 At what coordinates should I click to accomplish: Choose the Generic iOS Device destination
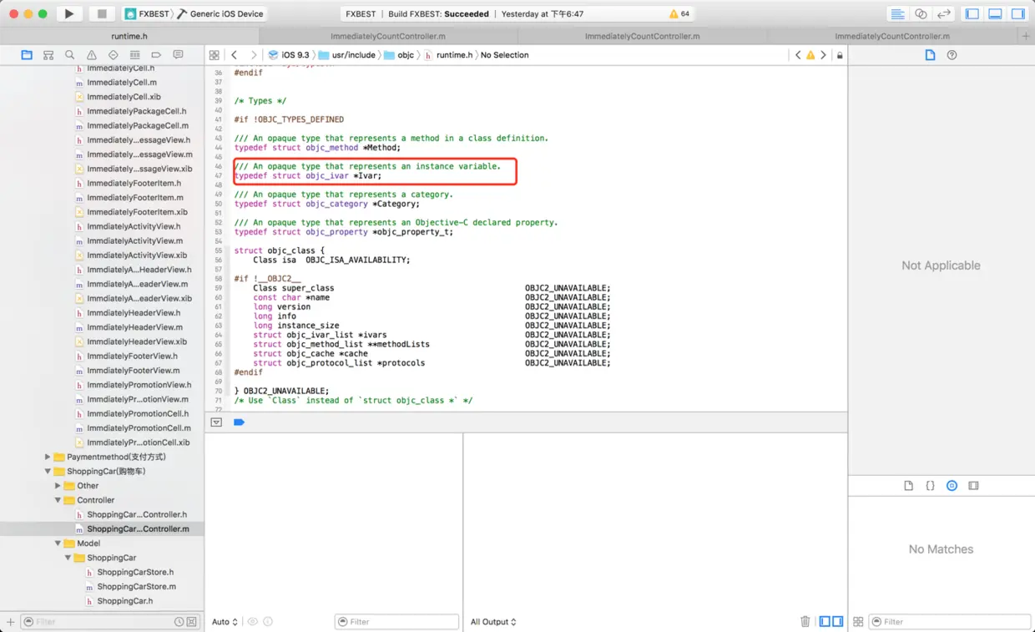221,14
